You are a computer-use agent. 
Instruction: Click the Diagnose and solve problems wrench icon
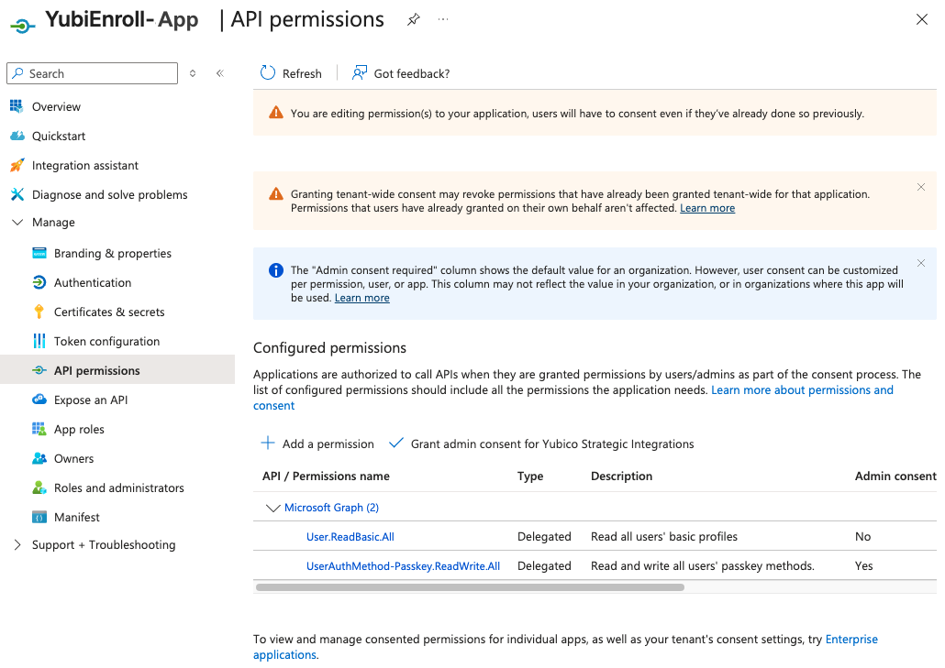[17, 194]
